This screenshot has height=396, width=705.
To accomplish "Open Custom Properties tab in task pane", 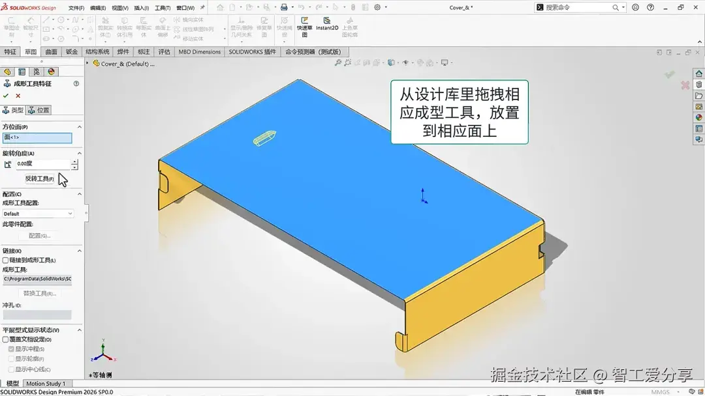I will click(x=698, y=128).
